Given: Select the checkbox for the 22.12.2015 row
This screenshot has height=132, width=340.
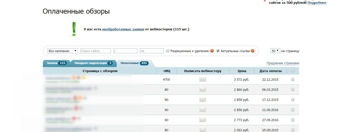Looking at the screenshot, I should [x=293, y=80].
